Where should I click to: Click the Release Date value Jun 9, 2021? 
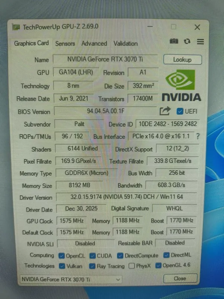(73, 98)
